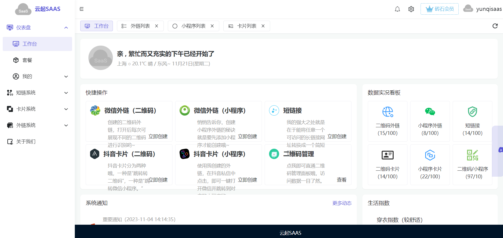Switch to the 工作台 tab
The image size is (503, 238).
pyautogui.click(x=97, y=26)
